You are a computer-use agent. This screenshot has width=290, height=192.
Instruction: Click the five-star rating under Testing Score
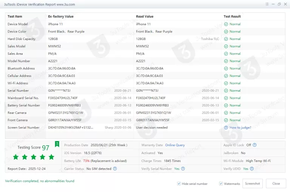point(34,157)
